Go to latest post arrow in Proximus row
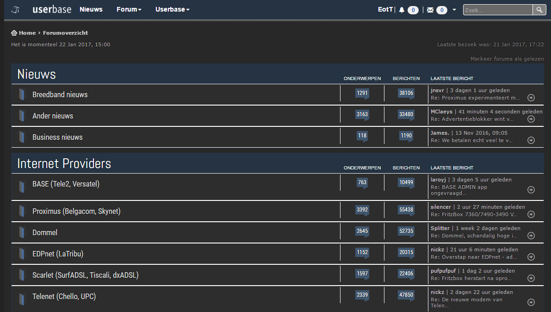 coord(531,214)
